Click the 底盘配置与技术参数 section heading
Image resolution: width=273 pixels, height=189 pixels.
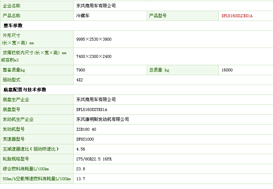tap(25, 90)
